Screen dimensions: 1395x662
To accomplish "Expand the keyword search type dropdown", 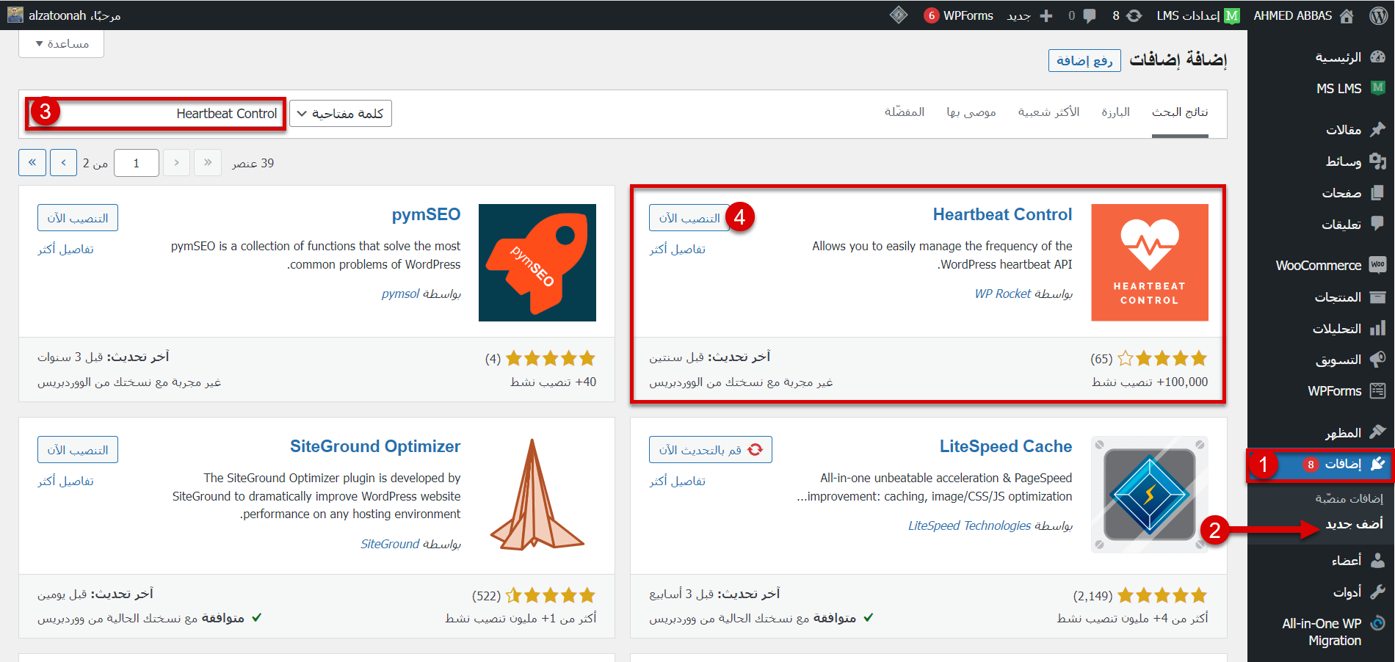I will point(341,114).
